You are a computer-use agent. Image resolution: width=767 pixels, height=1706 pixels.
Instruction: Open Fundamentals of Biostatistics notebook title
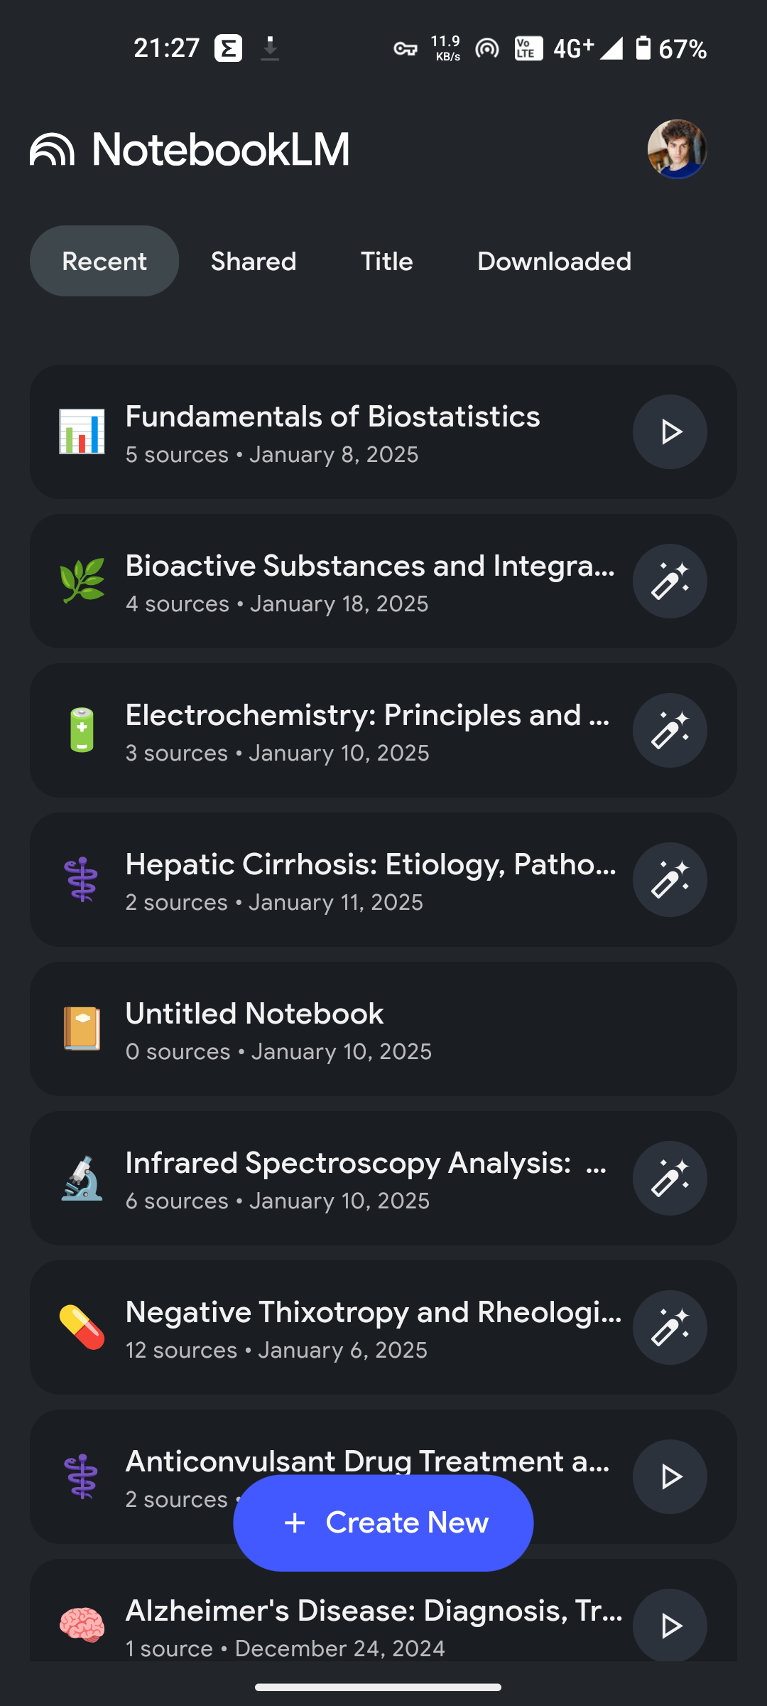(332, 417)
